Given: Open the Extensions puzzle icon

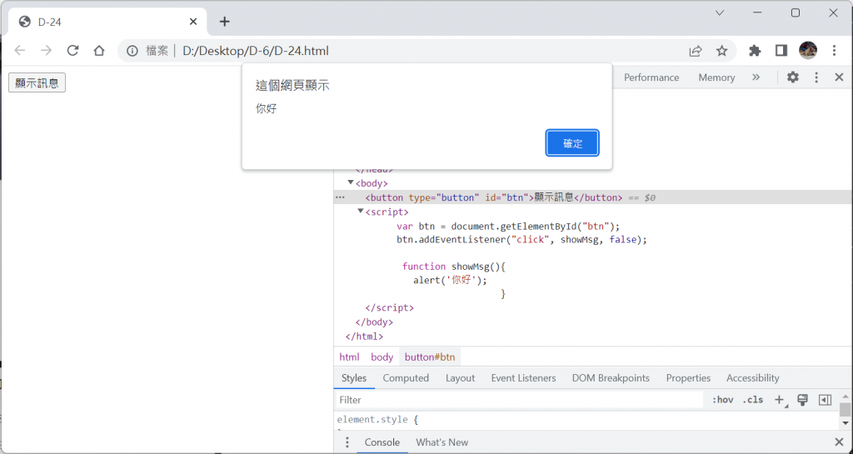Looking at the screenshot, I should pyautogui.click(x=755, y=51).
